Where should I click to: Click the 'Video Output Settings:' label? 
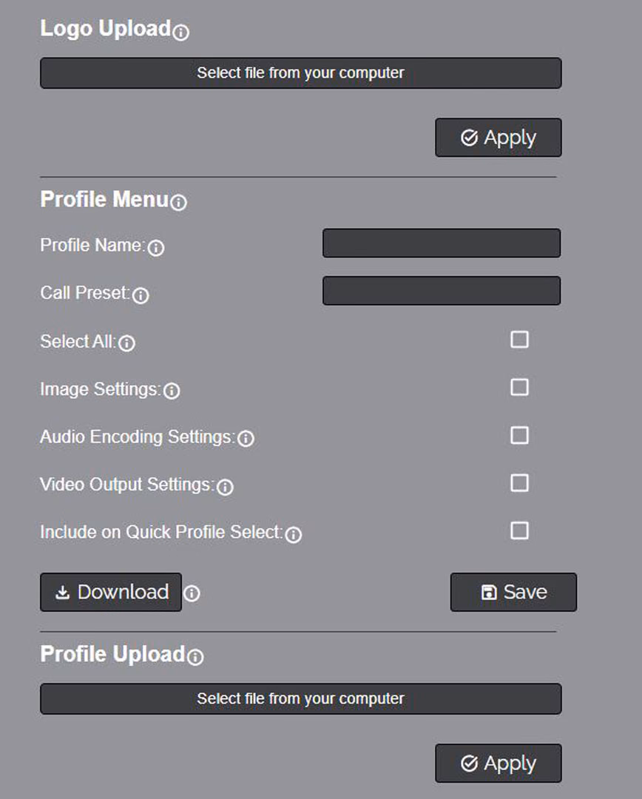[127, 485]
